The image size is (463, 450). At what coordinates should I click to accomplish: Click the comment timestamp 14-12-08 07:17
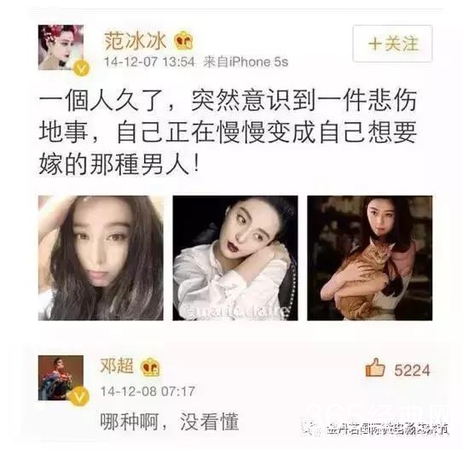click(148, 391)
